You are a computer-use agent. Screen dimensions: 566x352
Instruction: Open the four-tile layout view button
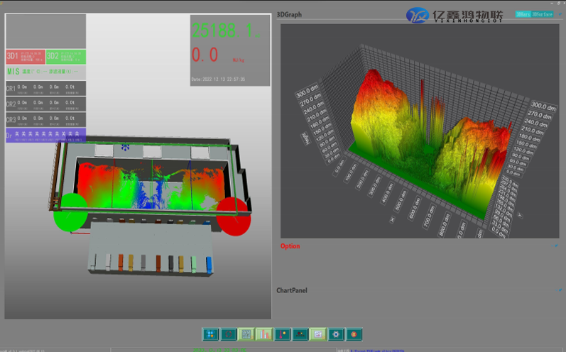coord(210,334)
